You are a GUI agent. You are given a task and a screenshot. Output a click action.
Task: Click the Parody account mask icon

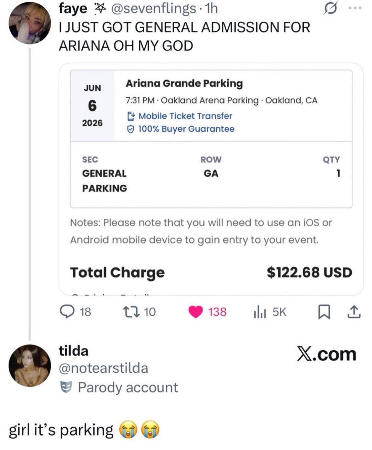pyautogui.click(x=66, y=387)
